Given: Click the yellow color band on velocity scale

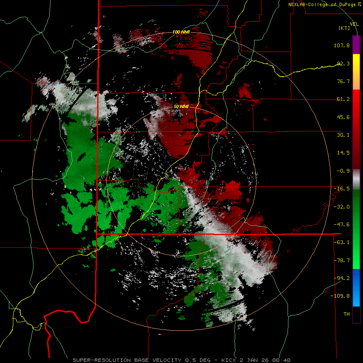Looking at the screenshot, I should [356, 63].
